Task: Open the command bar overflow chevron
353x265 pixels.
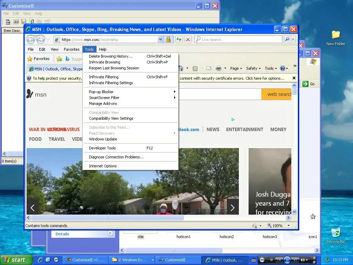Action: 295,66
